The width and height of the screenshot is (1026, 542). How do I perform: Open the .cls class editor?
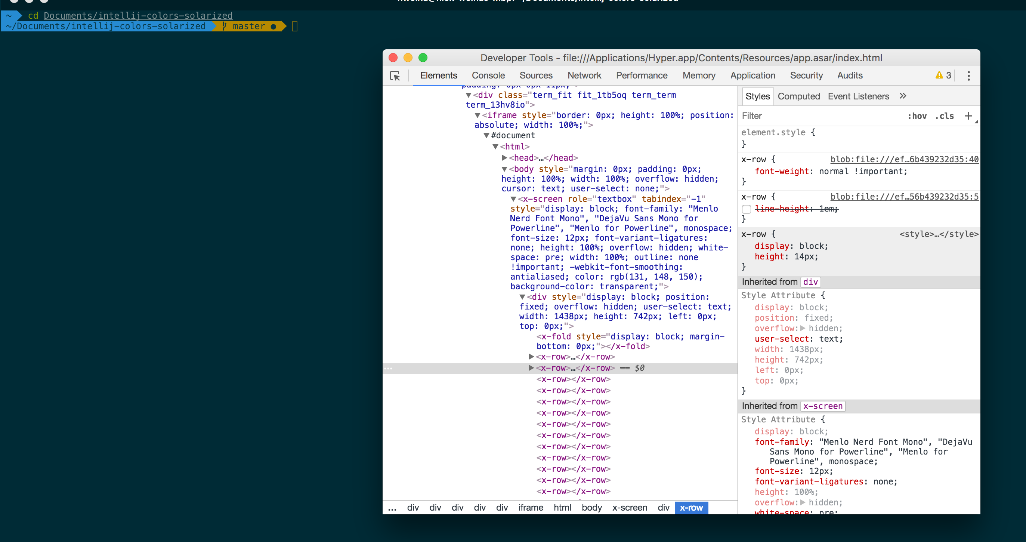[944, 116]
